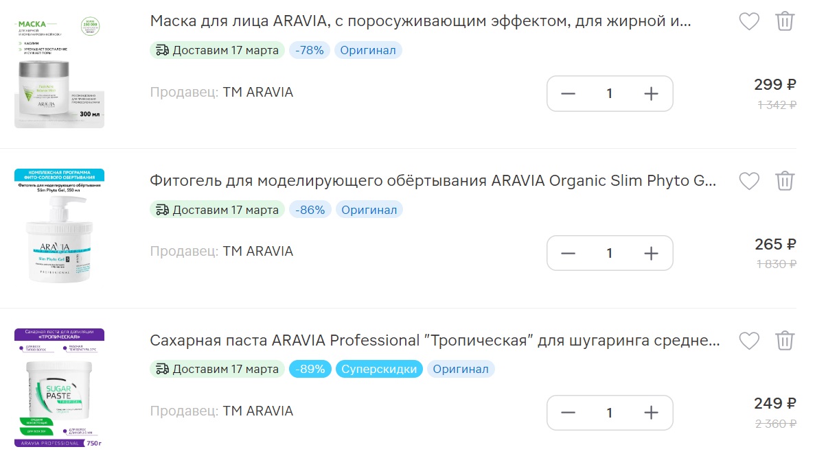Click the face mask product thumbnail

60,72
